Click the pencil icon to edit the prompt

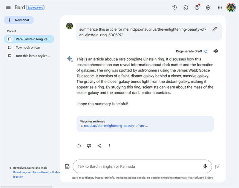point(215,29)
